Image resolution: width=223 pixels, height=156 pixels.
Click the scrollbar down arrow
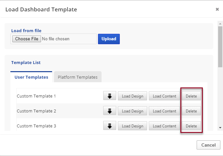(x=220, y=128)
